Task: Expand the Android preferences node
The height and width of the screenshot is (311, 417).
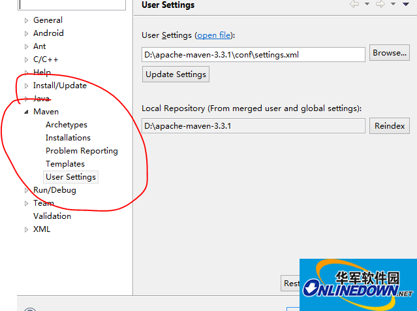Action: click(26, 33)
